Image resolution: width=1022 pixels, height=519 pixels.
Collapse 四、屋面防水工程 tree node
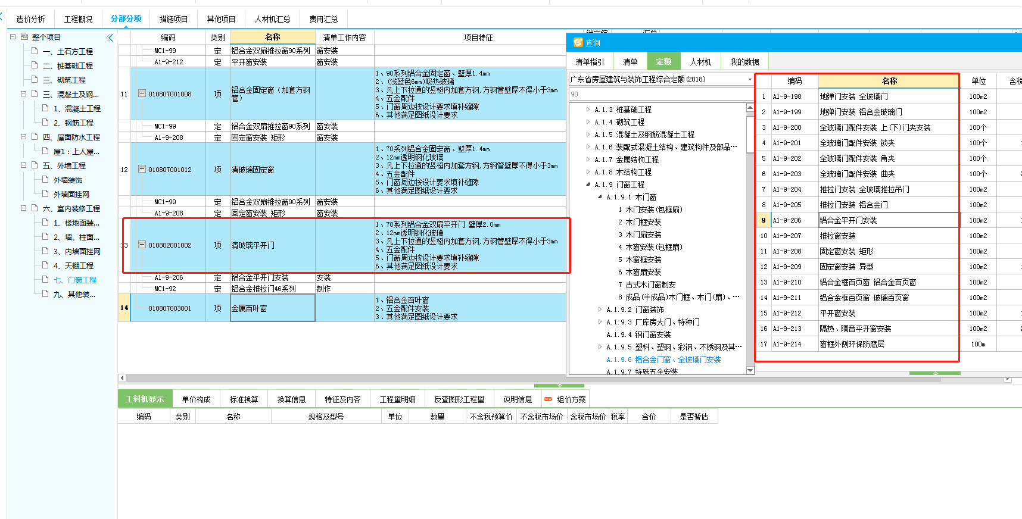pos(24,137)
